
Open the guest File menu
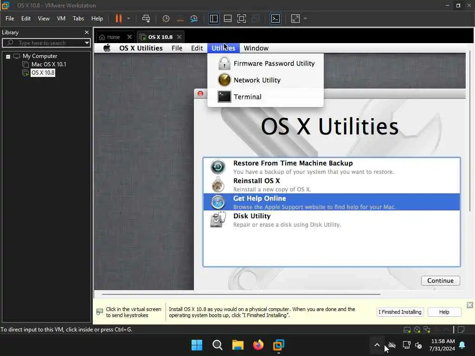point(177,48)
